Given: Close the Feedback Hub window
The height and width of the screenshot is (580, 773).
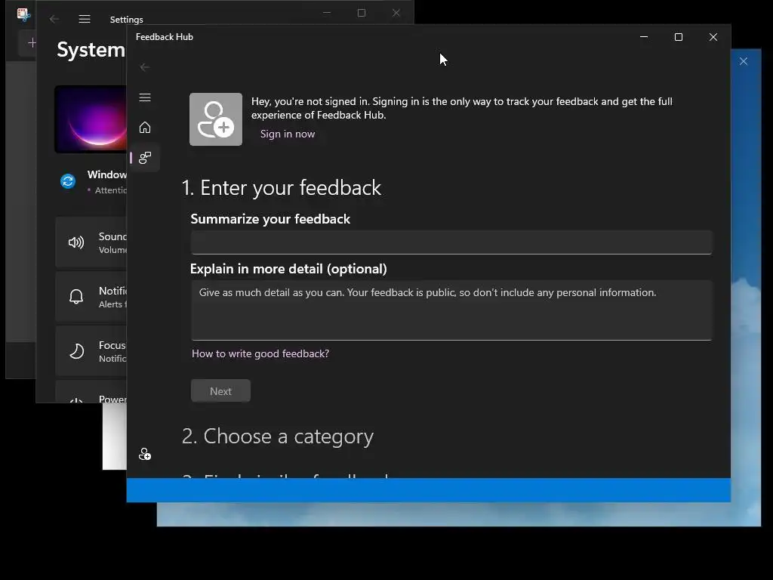Looking at the screenshot, I should [x=713, y=37].
